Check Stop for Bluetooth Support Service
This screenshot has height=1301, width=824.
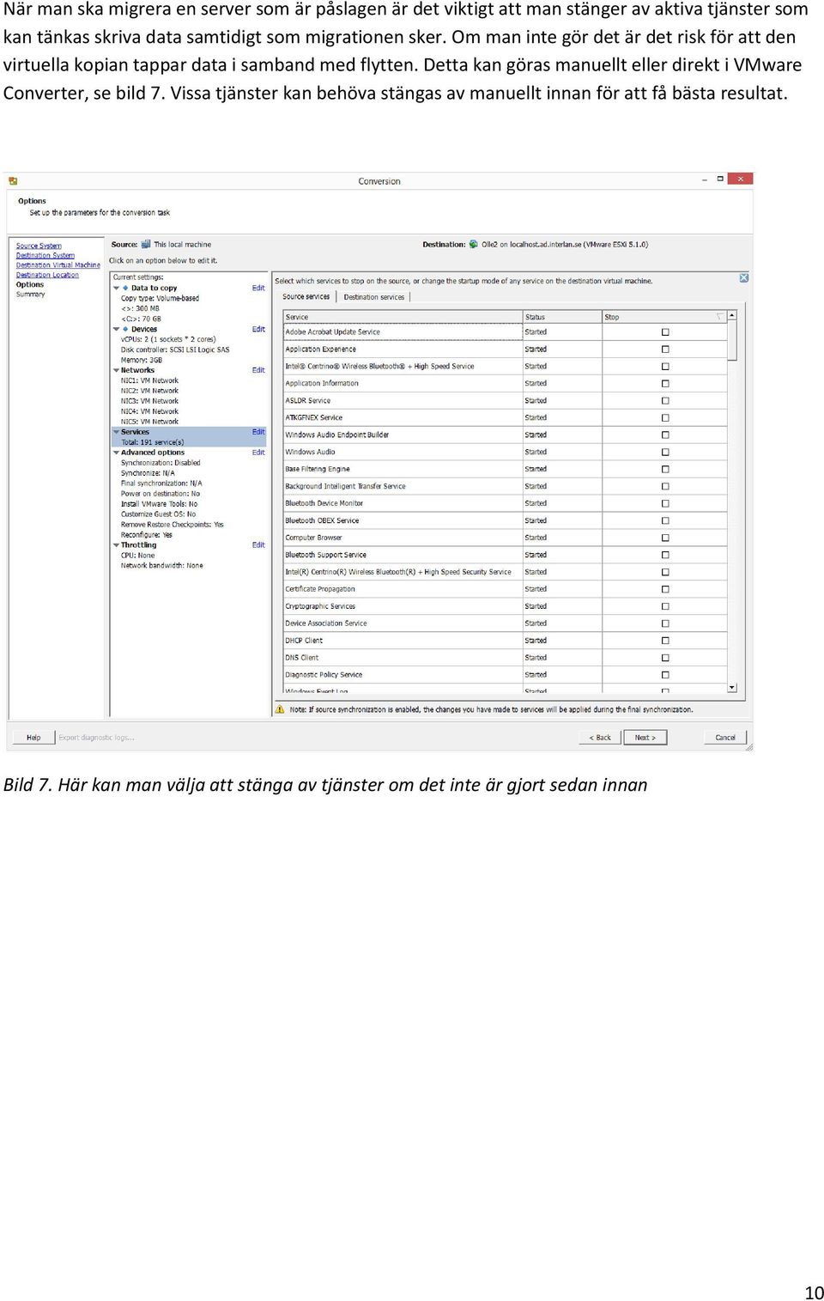(x=665, y=556)
